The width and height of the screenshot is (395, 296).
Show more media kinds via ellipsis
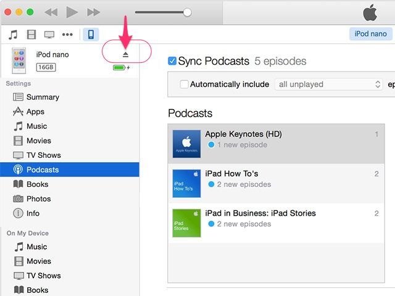(67, 35)
